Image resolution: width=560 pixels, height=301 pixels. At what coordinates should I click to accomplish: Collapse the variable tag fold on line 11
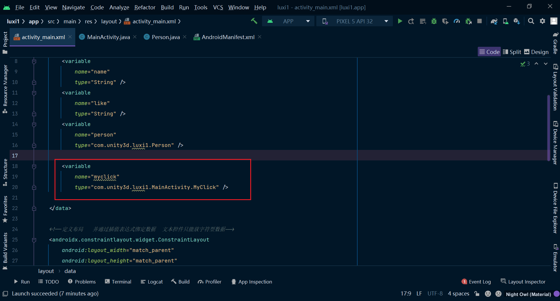[34, 93]
